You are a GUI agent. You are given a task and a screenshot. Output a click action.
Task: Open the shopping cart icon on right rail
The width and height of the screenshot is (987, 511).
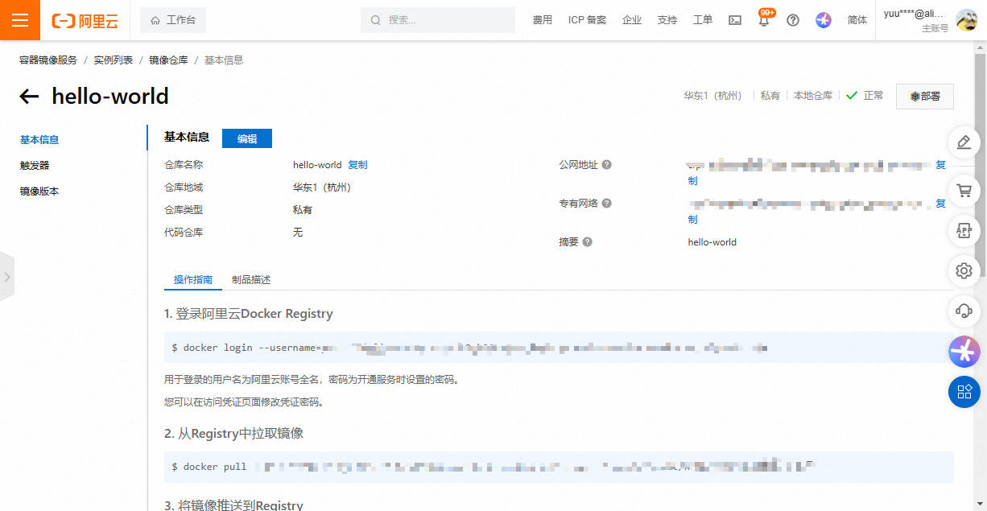964,191
